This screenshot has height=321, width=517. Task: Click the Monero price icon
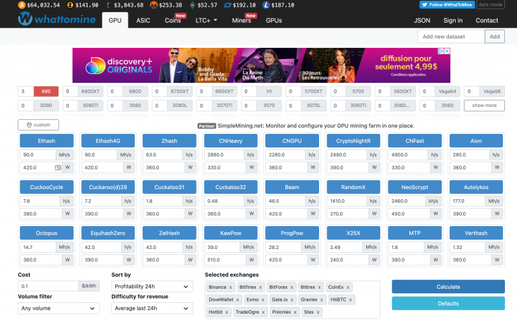click(x=153, y=5)
